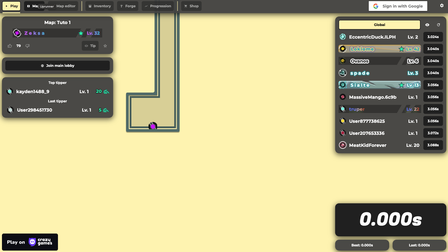Click MeatKidForever's 3.088s time
The width and height of the screenshot is (448, 252).
[x=433, y=145]
